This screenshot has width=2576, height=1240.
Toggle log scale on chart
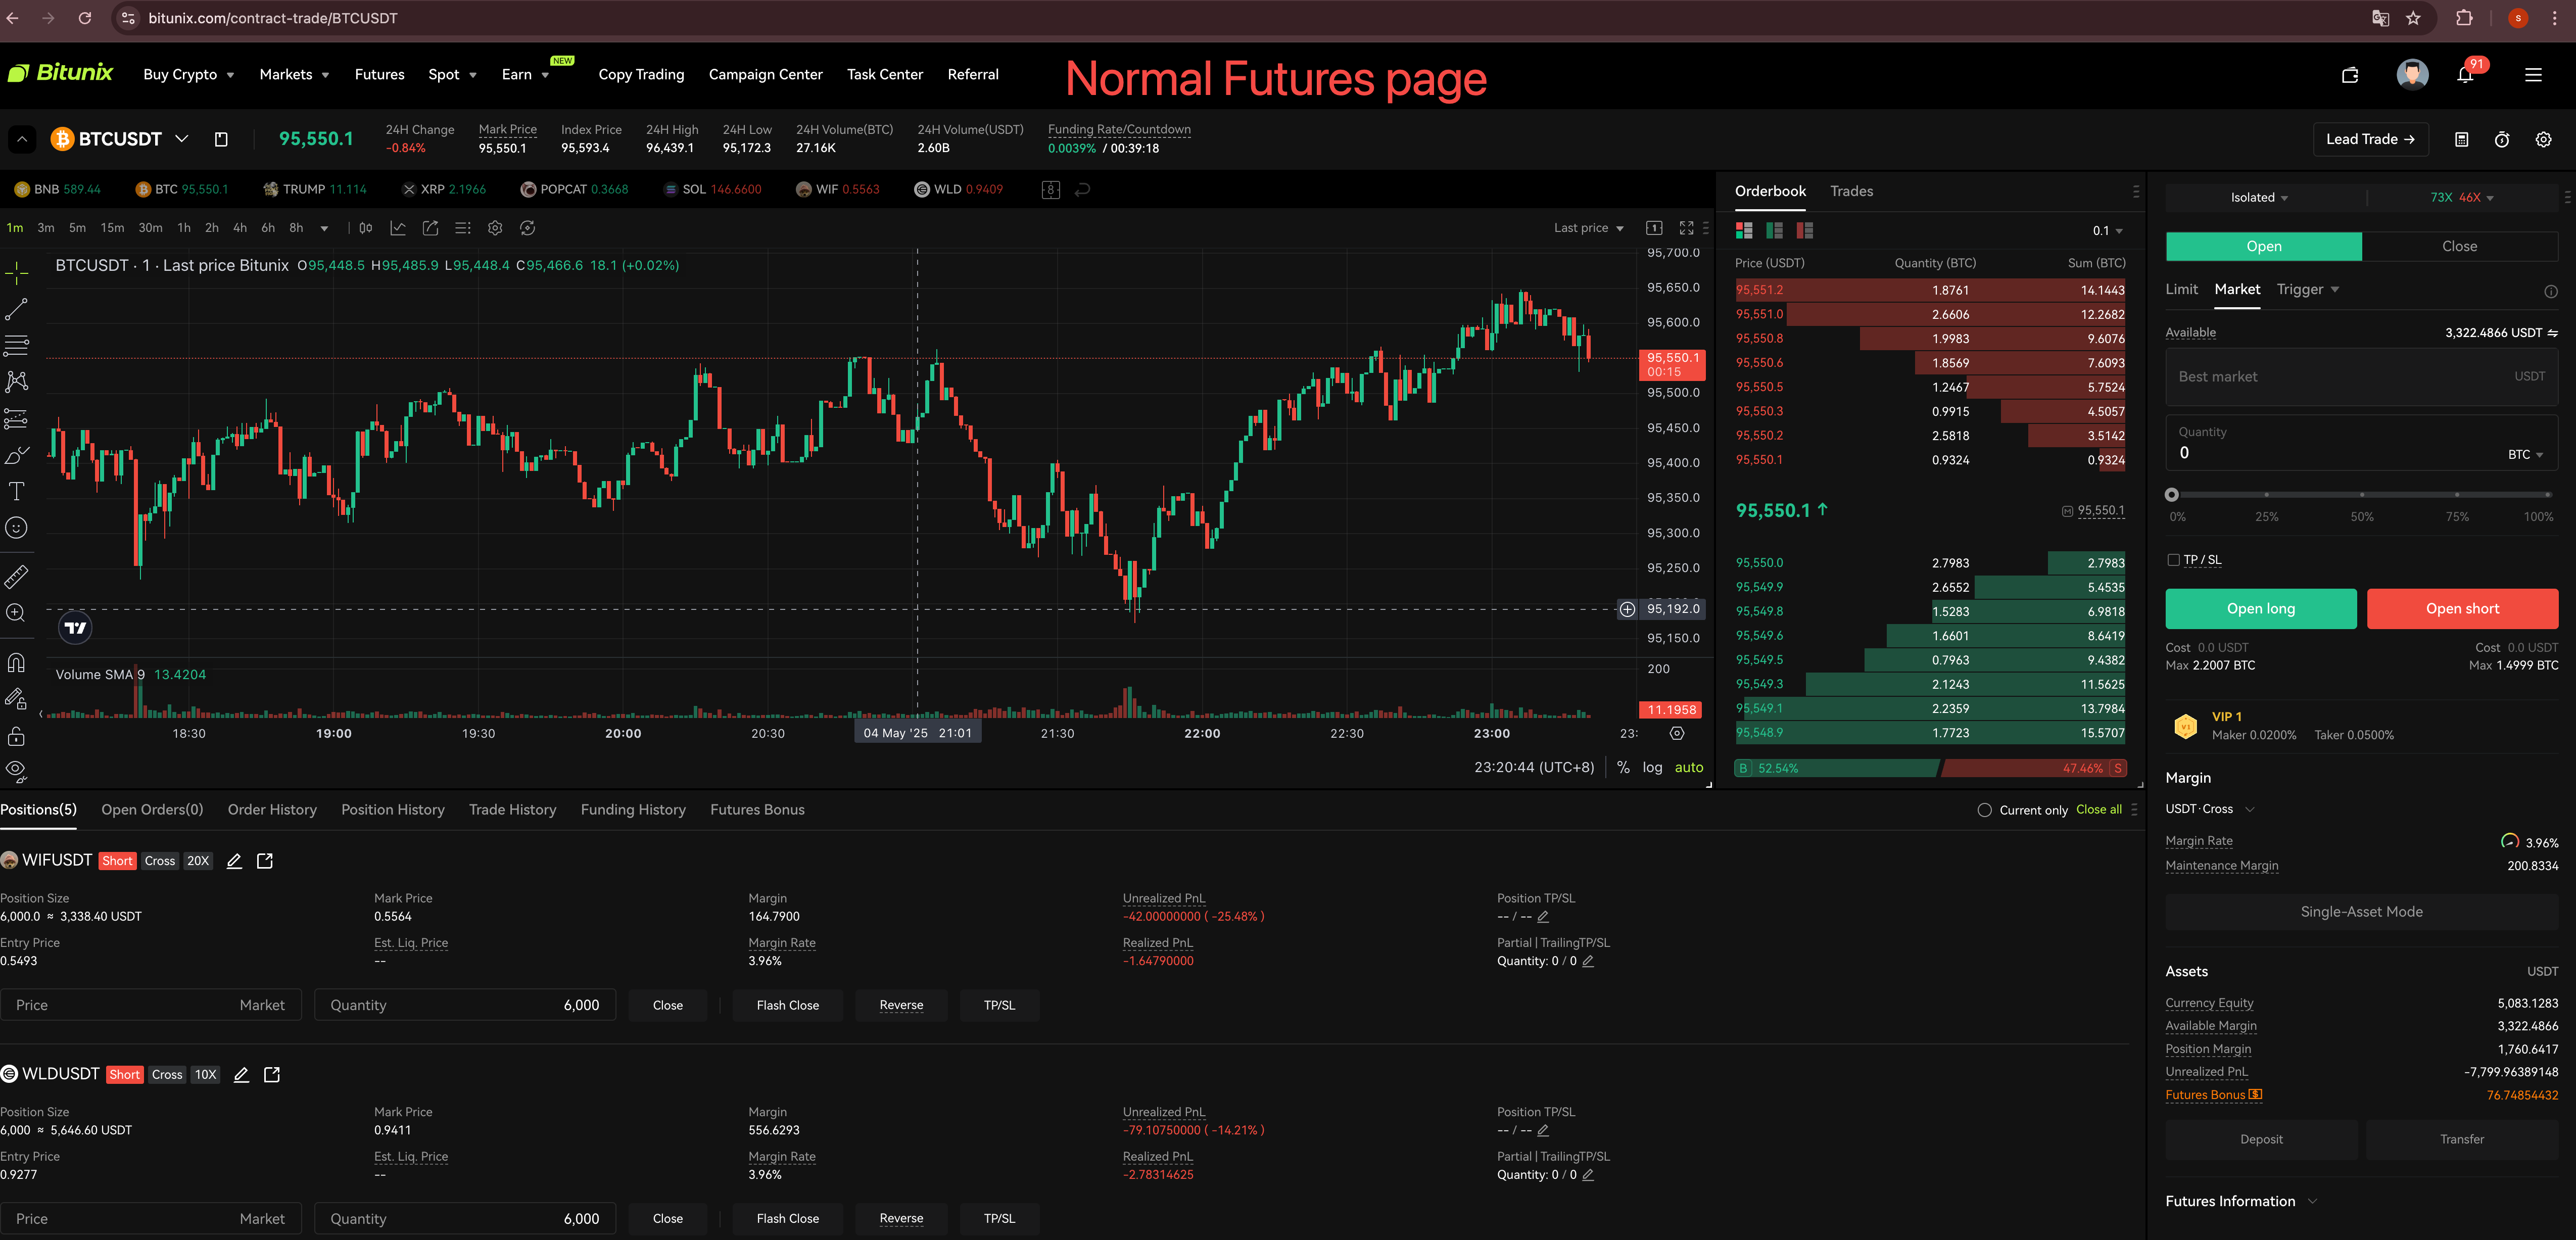pos(1652,767)
